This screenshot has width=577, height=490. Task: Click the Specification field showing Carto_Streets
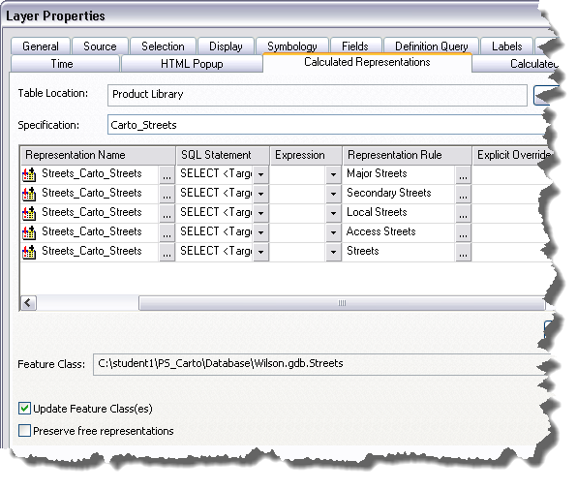327,125
